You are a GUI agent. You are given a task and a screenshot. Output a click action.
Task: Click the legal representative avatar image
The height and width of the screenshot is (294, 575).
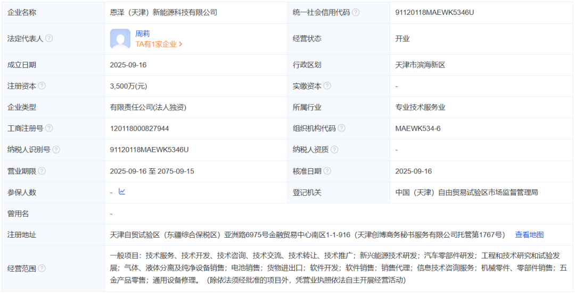[120, 39]
